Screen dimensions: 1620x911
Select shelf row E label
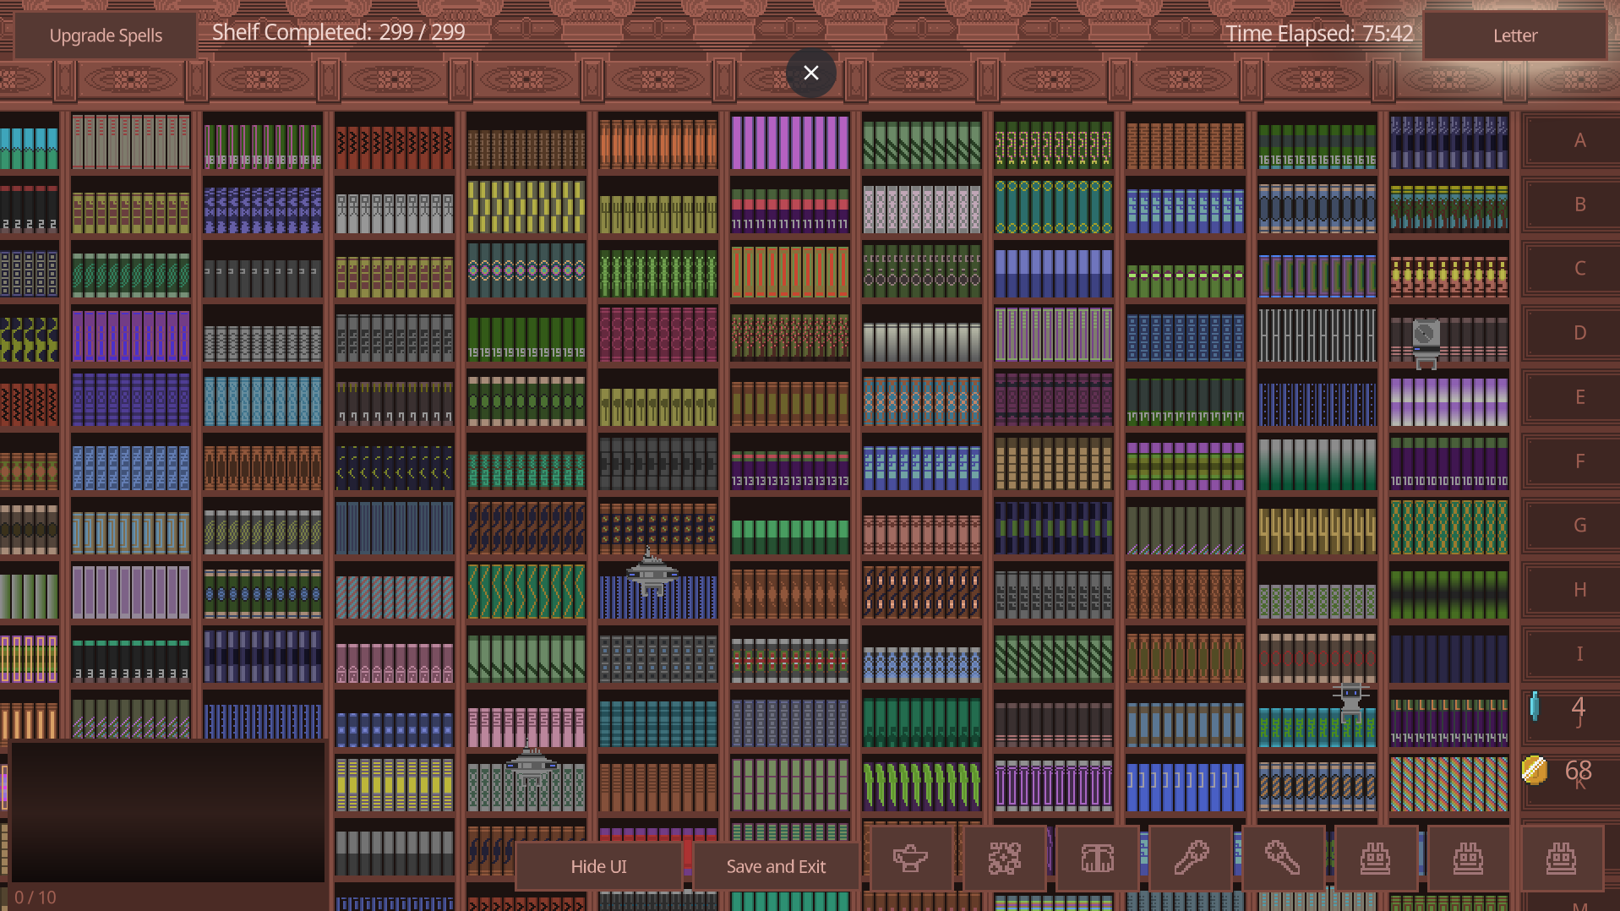(x=1579, y=397)
